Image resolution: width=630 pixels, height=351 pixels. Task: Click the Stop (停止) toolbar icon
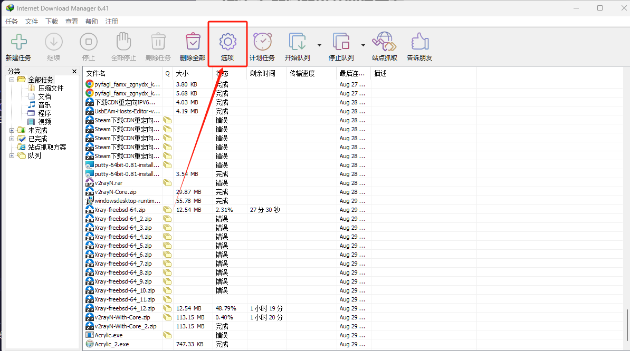click(89, 42)
